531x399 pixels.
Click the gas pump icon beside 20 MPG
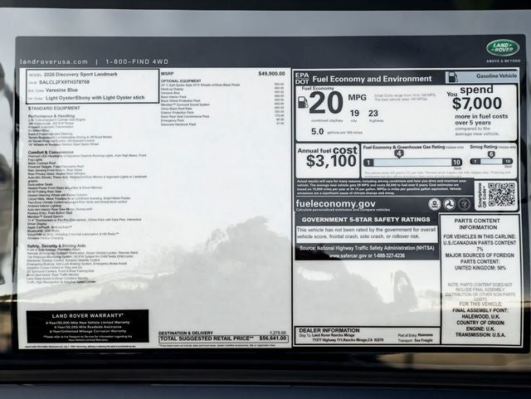pos(303,102)
